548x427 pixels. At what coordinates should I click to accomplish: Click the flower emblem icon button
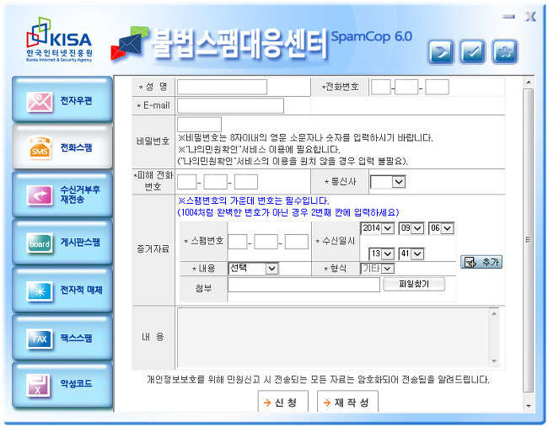(505, 52)
